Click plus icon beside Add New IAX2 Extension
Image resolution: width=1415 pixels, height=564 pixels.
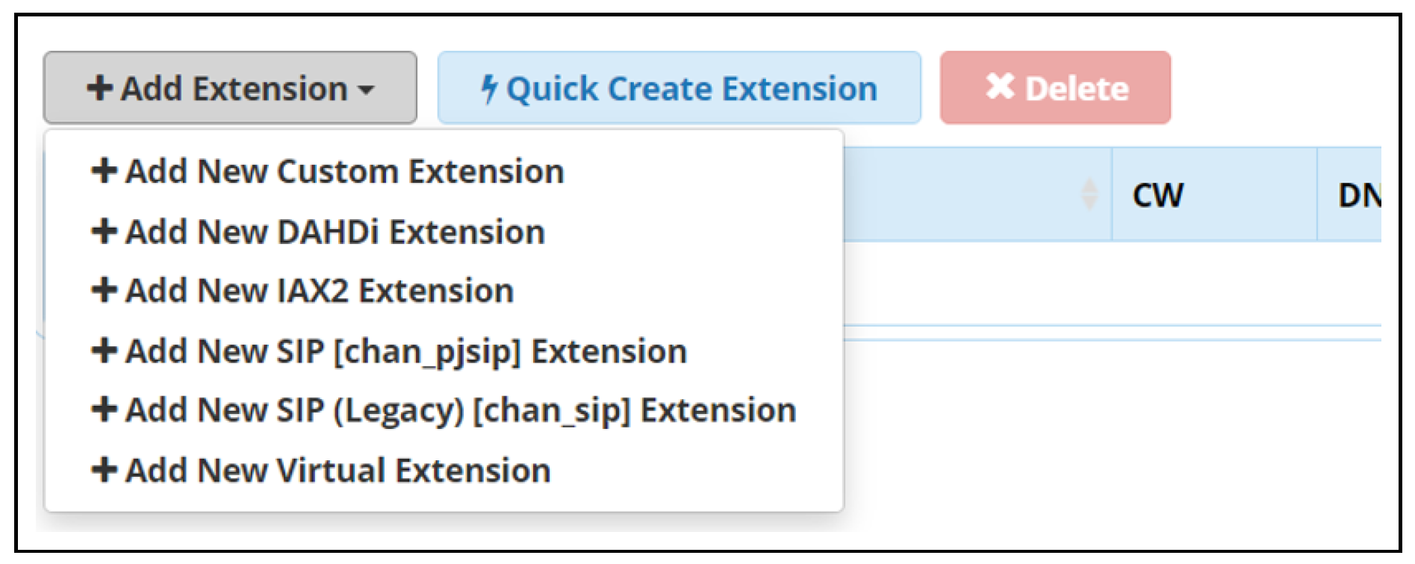(x=104, y=290)
